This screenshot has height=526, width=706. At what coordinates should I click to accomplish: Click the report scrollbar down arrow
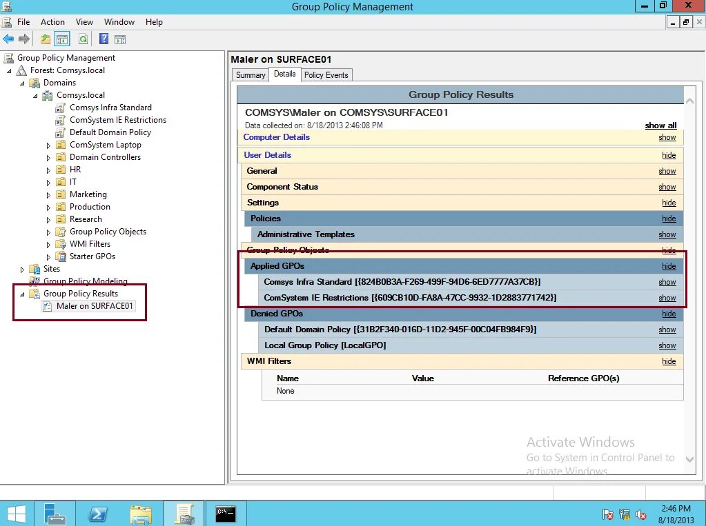(690, 459)
